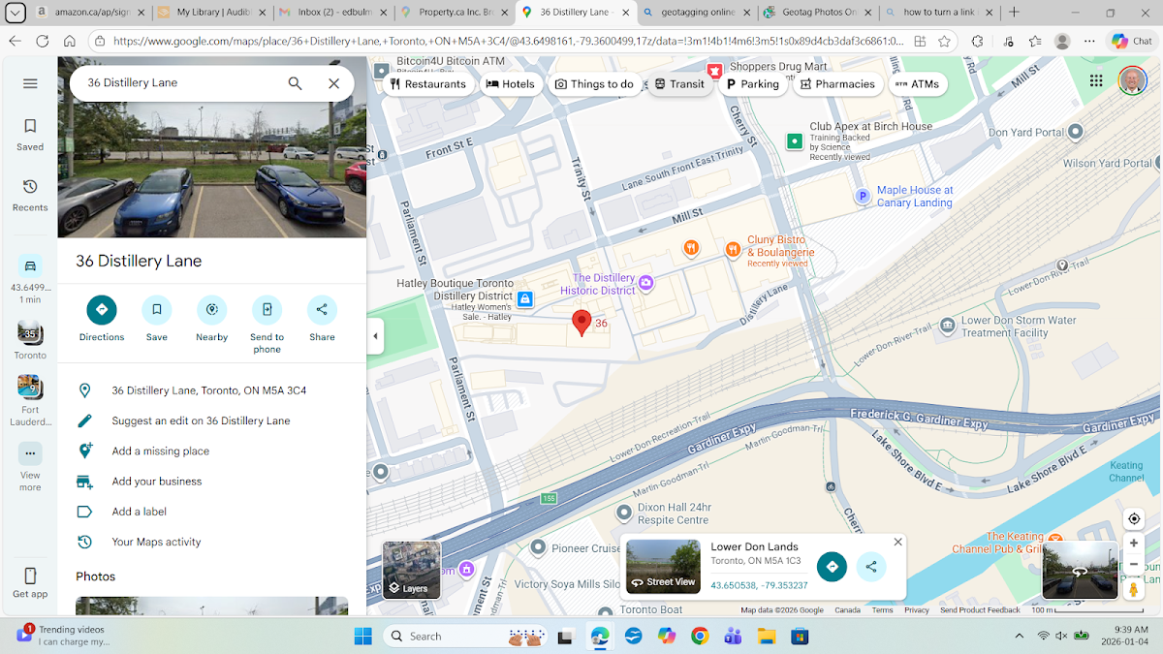This screenshot has height=654, width=1163.
Task: Toggle the Transit chip
Action: (679, 84)
